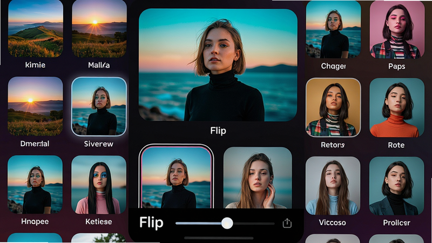Click the Flip label under the preview

point(218,131)
